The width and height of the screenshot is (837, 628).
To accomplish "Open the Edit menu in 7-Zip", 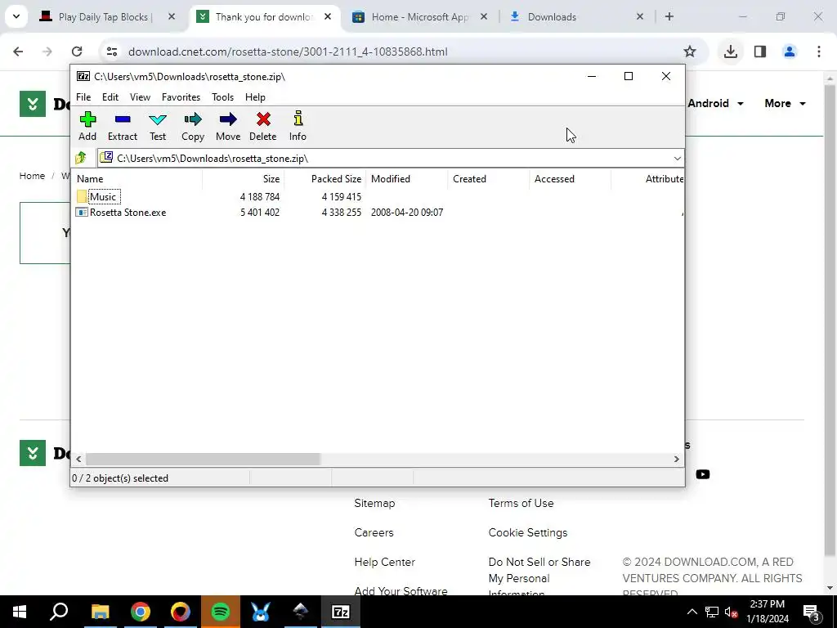I will tap(110, 97).
